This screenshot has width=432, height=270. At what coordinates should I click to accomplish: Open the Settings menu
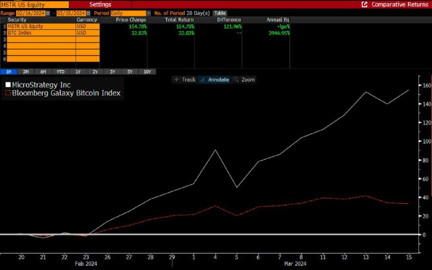pos(100,4)
